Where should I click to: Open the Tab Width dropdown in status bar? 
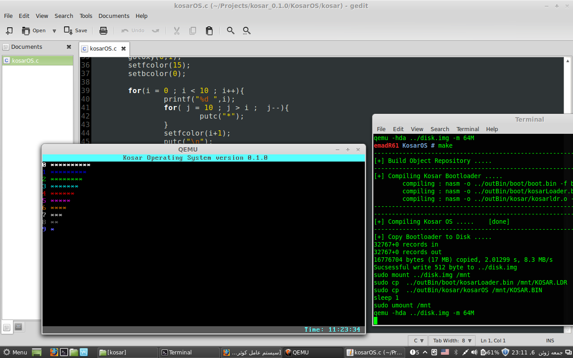pos(452,341)
